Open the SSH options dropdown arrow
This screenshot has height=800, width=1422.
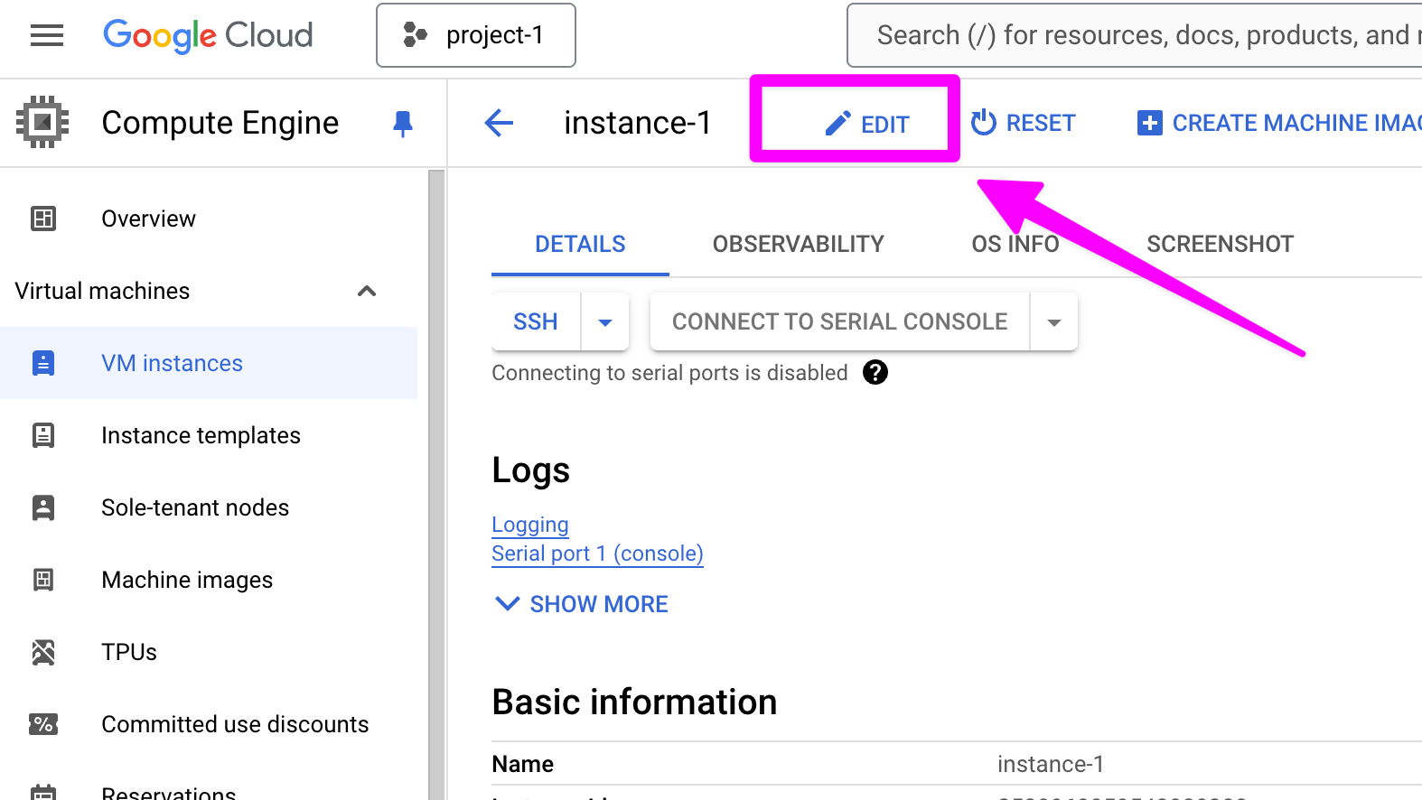click(605, 321)
